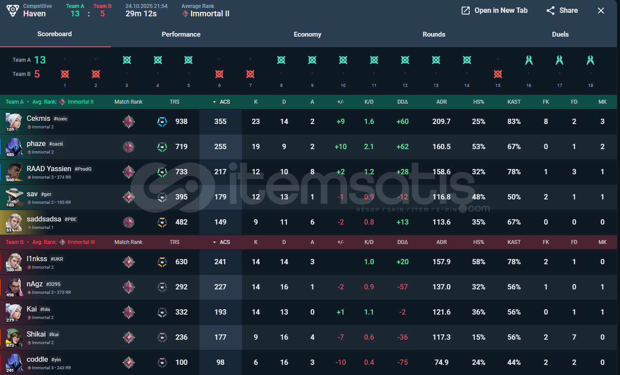Screen dimensions: 620x375
Task: Click the round 15 Team B win icon
Action: click(x=498, y=74)
